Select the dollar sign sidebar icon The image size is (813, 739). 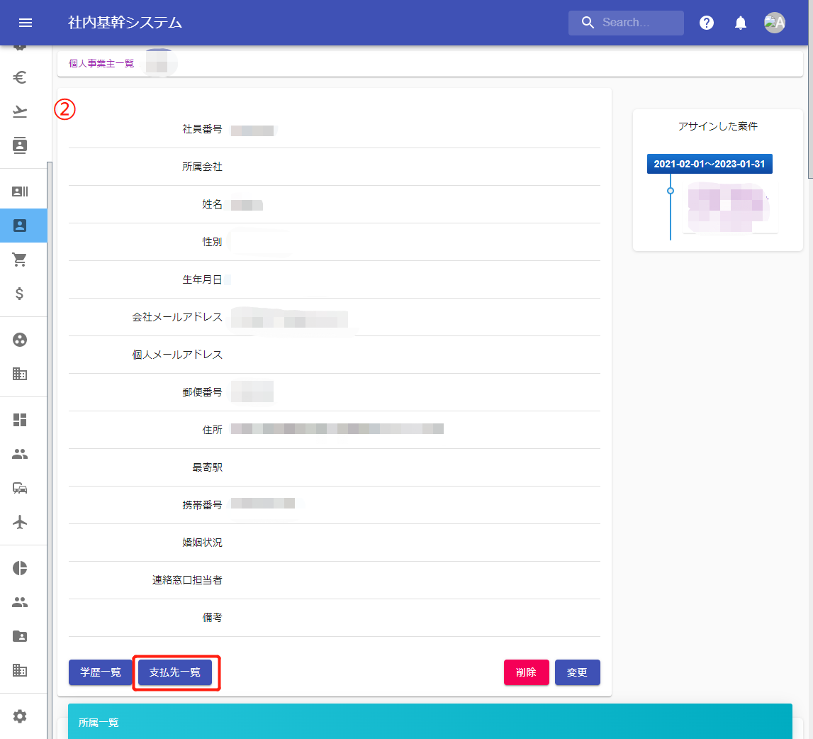(x=20, y=293)
